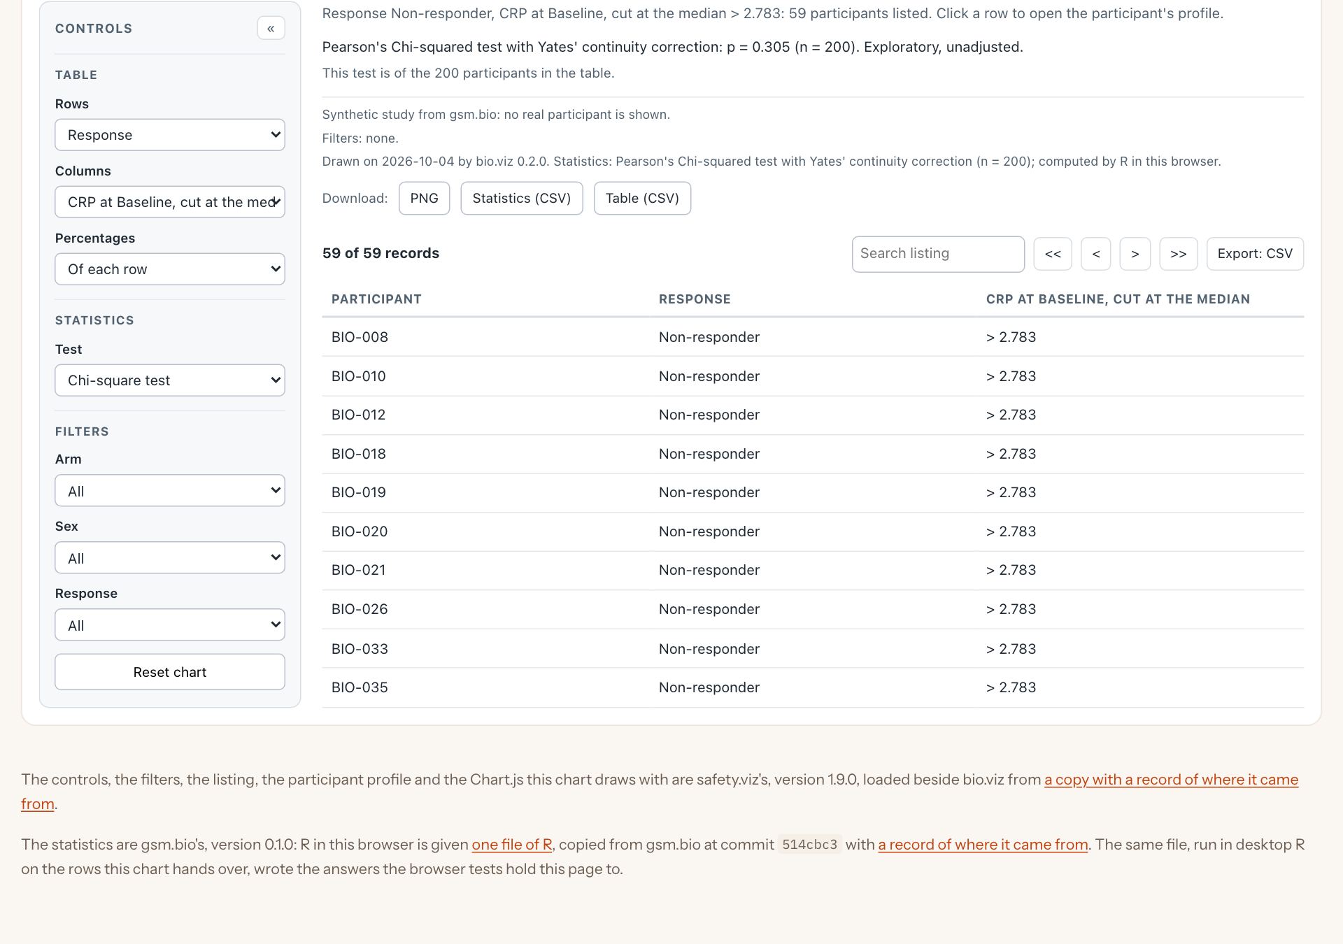Follow the safety.viz copy provenance link
The height and width of the screenshot is (944, 1343).
[1171, 780]
